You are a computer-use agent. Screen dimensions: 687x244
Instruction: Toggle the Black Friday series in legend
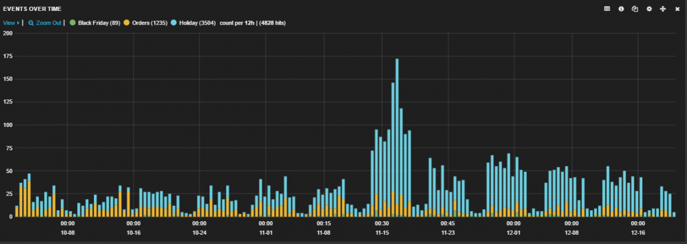click(x=98, y=23)
